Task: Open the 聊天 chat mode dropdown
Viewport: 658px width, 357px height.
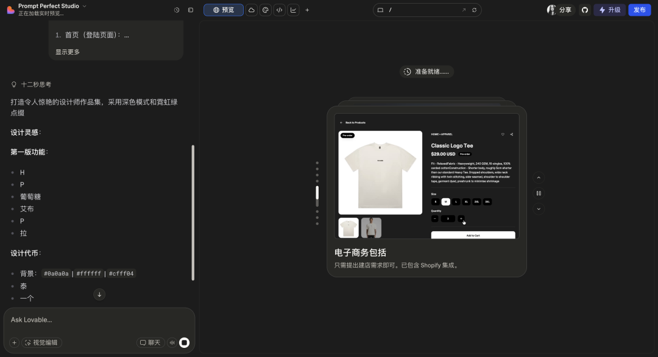Action: (x=150, y=342)
